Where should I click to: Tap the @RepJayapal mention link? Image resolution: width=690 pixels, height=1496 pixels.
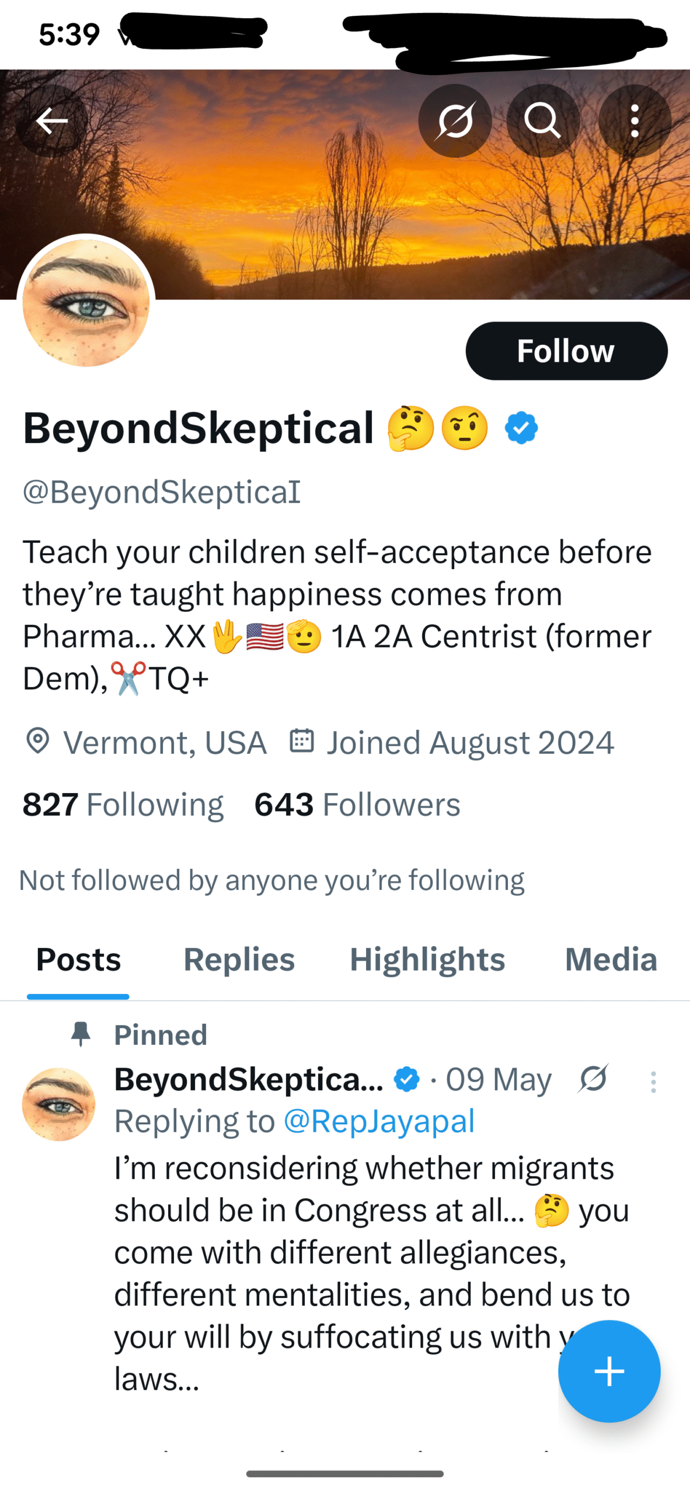[379, 1121]
